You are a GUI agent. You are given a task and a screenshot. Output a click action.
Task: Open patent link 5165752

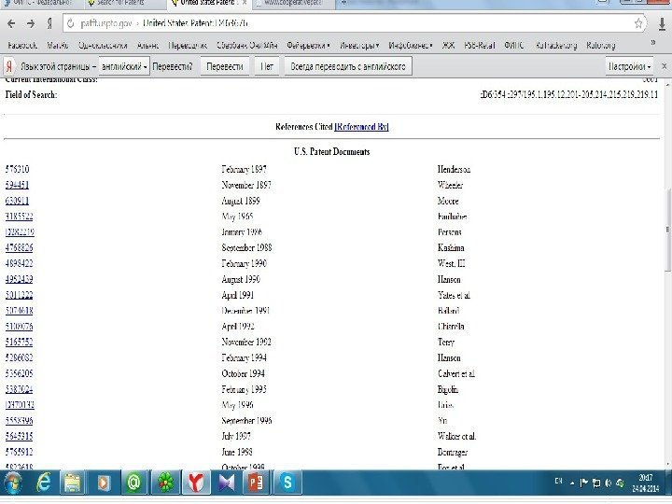tap(20, 342)
